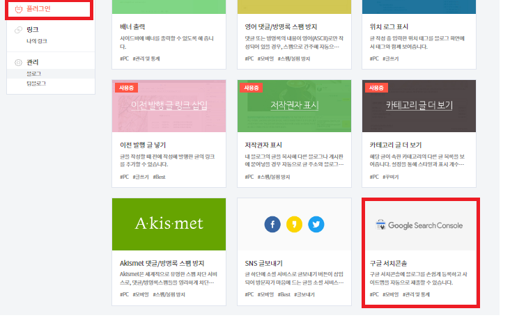This screenshot has height=320, width=510.
Task: Click 사용중 badge on 저작권자 표시 card
Action: pyautogui.click(x=252, y=88)
